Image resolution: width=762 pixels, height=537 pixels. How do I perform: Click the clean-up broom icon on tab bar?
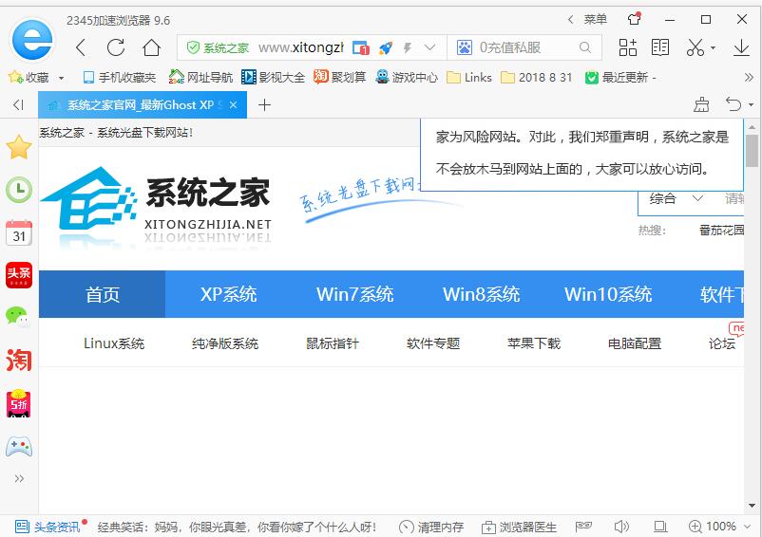point(701,104)
